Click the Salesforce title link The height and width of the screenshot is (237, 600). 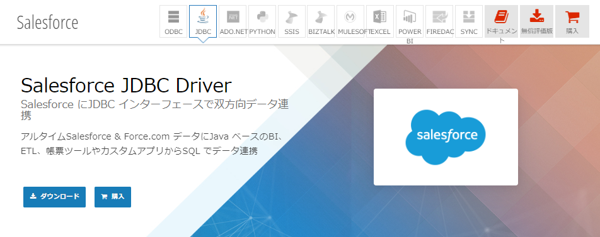click(47, 23)
